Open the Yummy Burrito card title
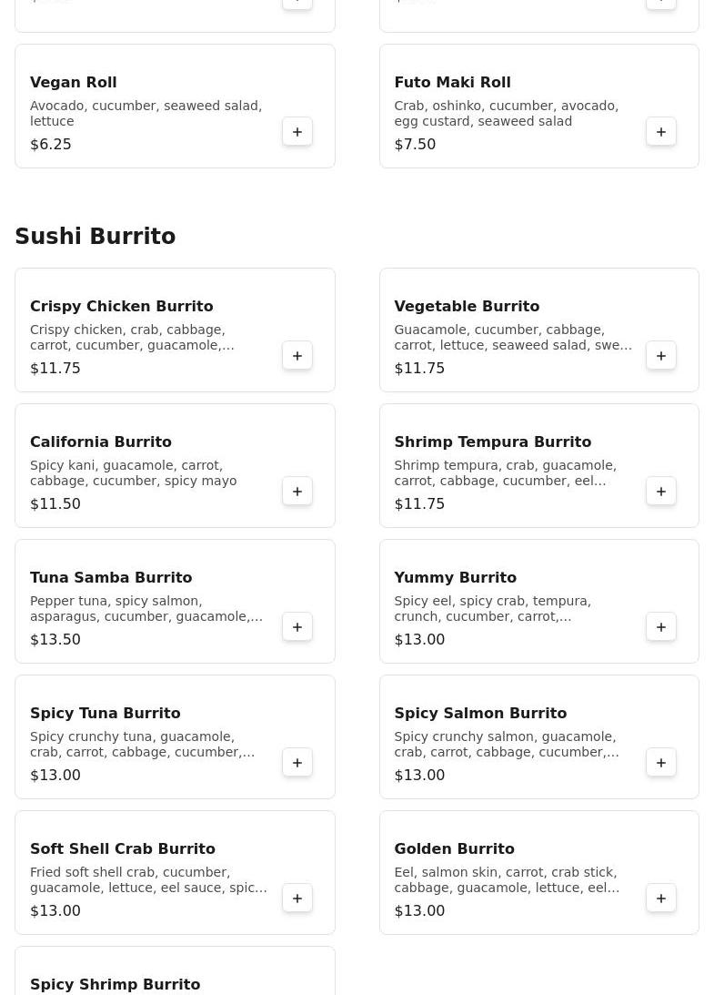 pos(455,578)
